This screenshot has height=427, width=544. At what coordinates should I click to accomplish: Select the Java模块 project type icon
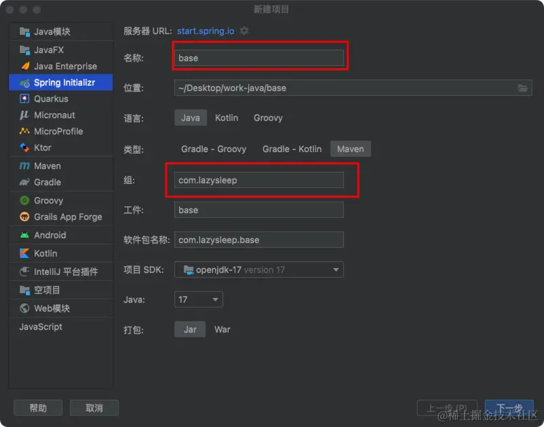click(24, 32)
